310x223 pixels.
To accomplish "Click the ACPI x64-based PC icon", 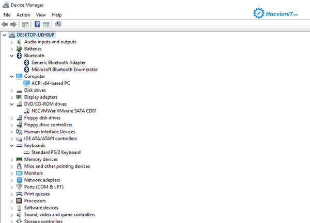I will pyautogui.click(x=27, y=83).
